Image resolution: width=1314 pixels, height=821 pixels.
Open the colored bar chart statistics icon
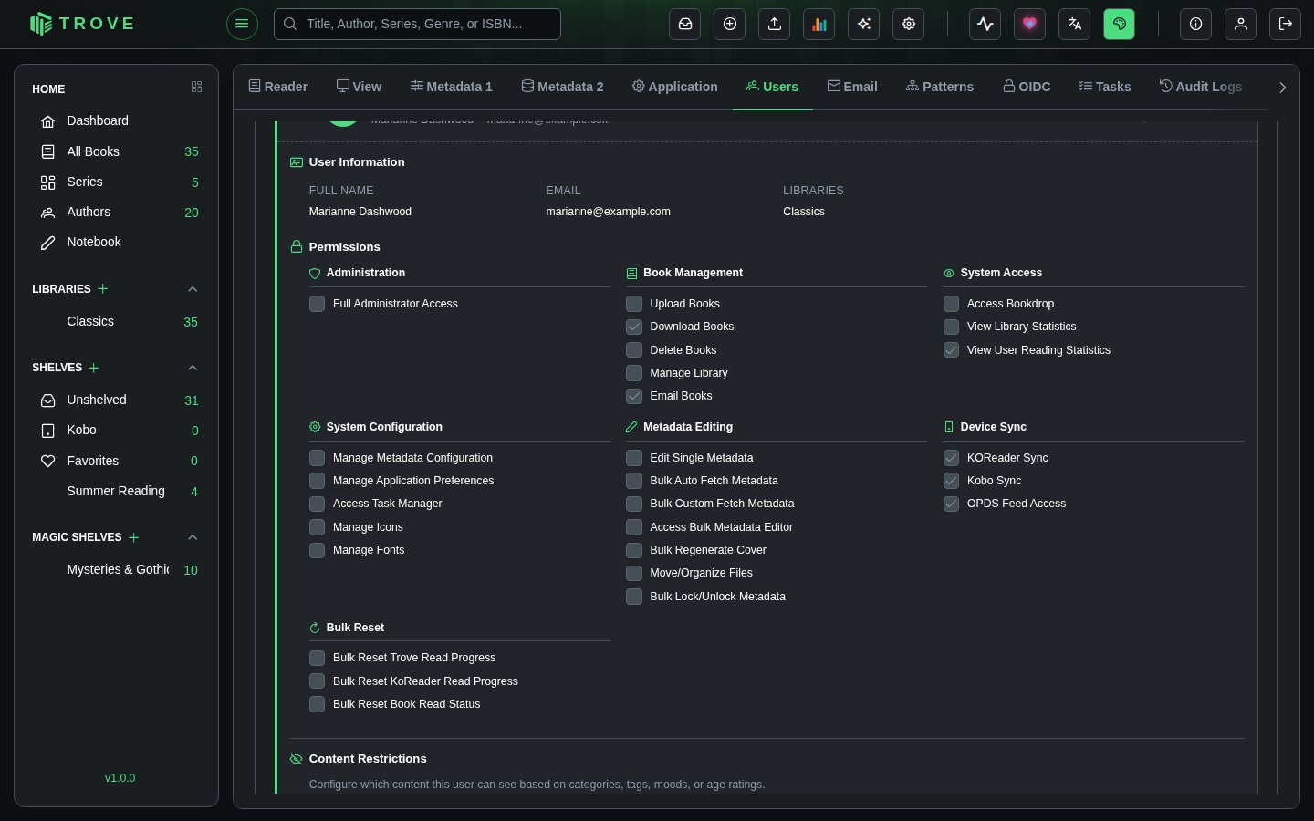(x=819, y=25)
